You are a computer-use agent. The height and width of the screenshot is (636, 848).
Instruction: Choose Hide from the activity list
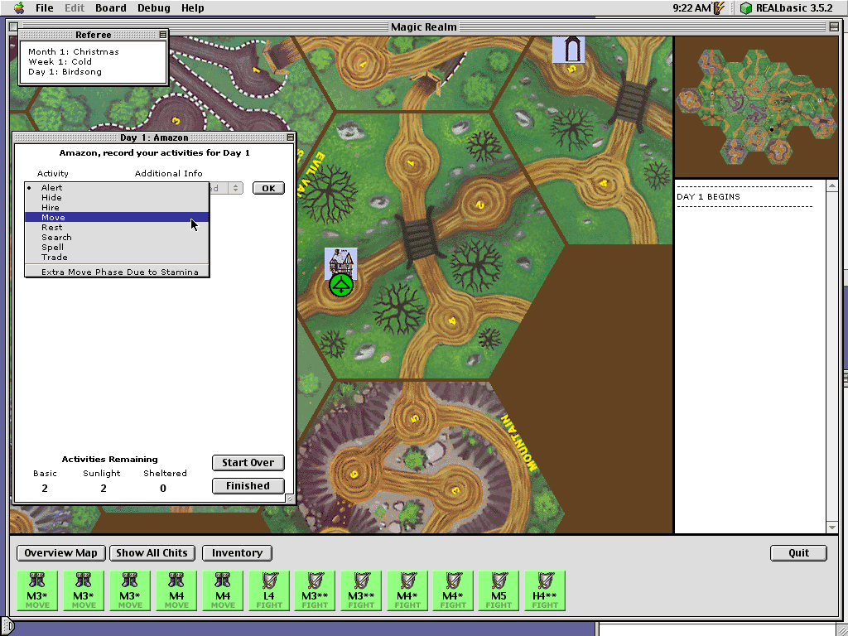coord(117,197)
